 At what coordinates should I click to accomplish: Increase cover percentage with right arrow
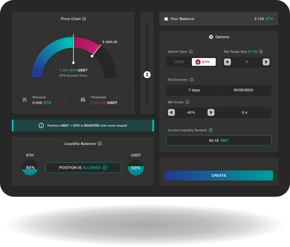click(211, 112)
